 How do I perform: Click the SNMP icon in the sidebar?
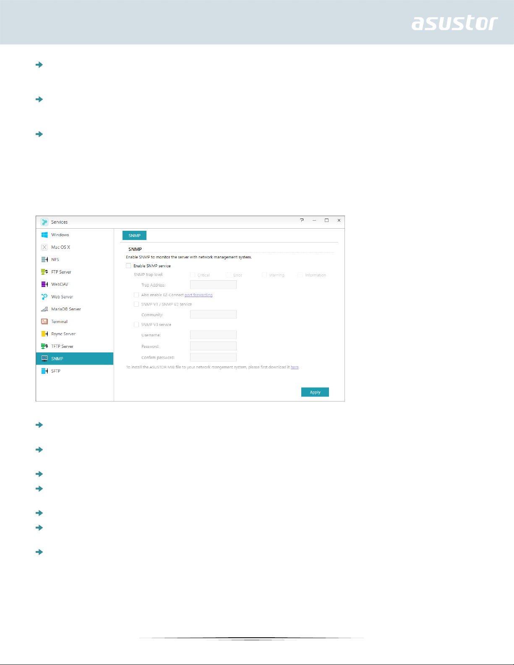click(44, 359)
